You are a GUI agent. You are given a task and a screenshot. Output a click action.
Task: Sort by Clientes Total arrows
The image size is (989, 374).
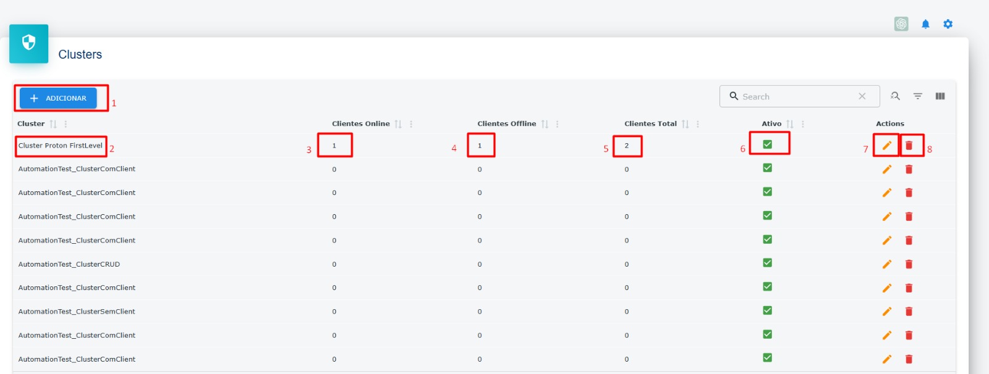(x=685, y=124)
